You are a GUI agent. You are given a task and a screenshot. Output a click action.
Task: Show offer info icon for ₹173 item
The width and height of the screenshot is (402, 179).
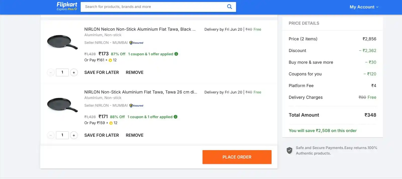click(176, 54)
